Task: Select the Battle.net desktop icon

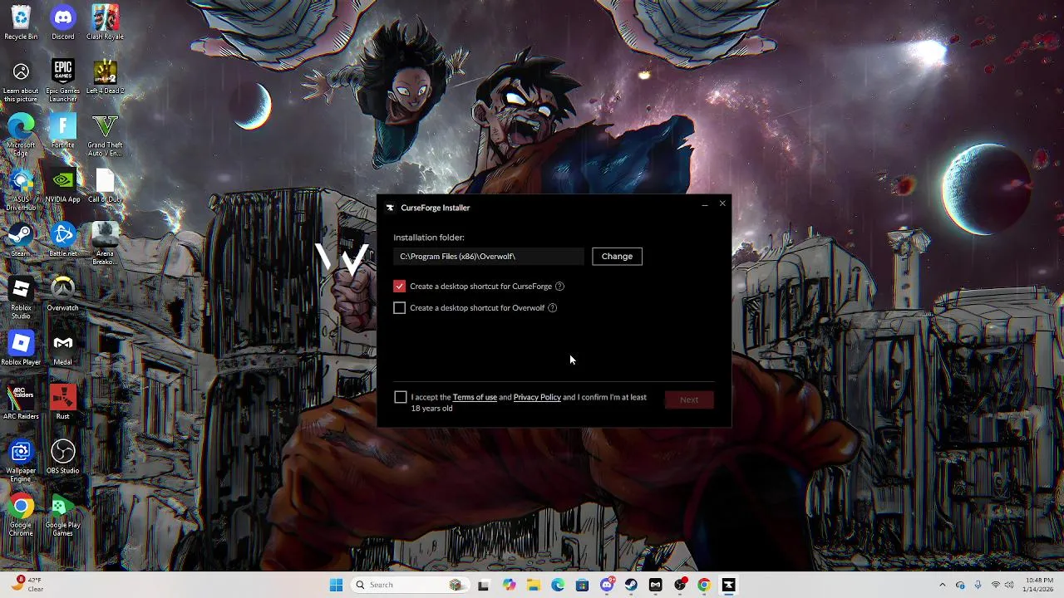Action: pos(63,240)
